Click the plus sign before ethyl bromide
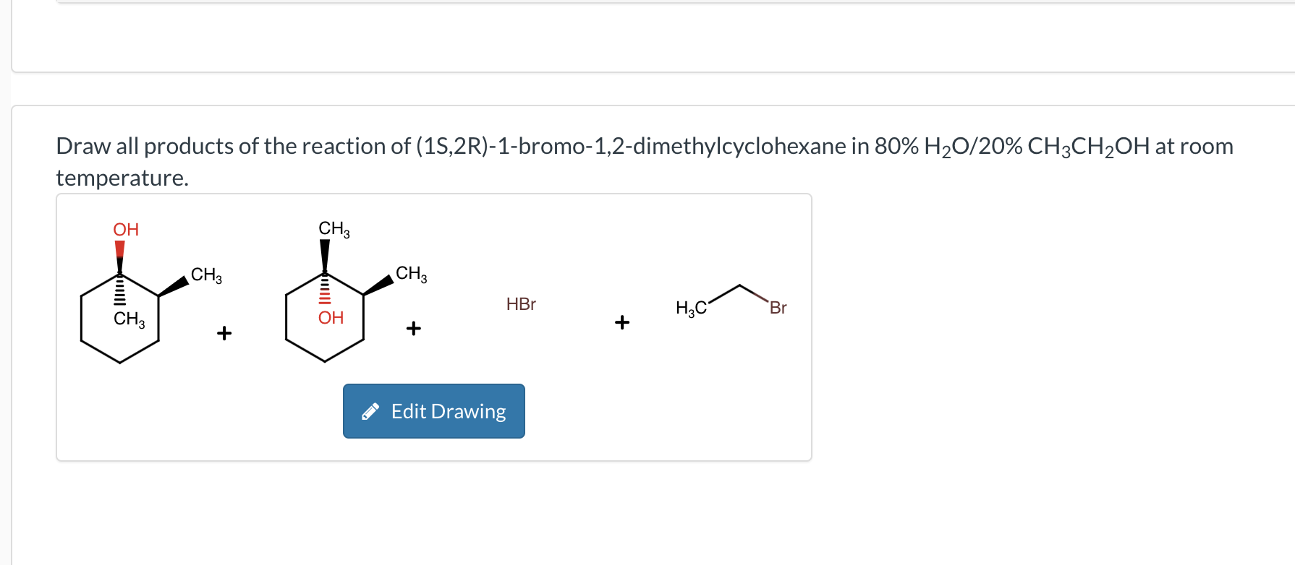 click(621, 322)
